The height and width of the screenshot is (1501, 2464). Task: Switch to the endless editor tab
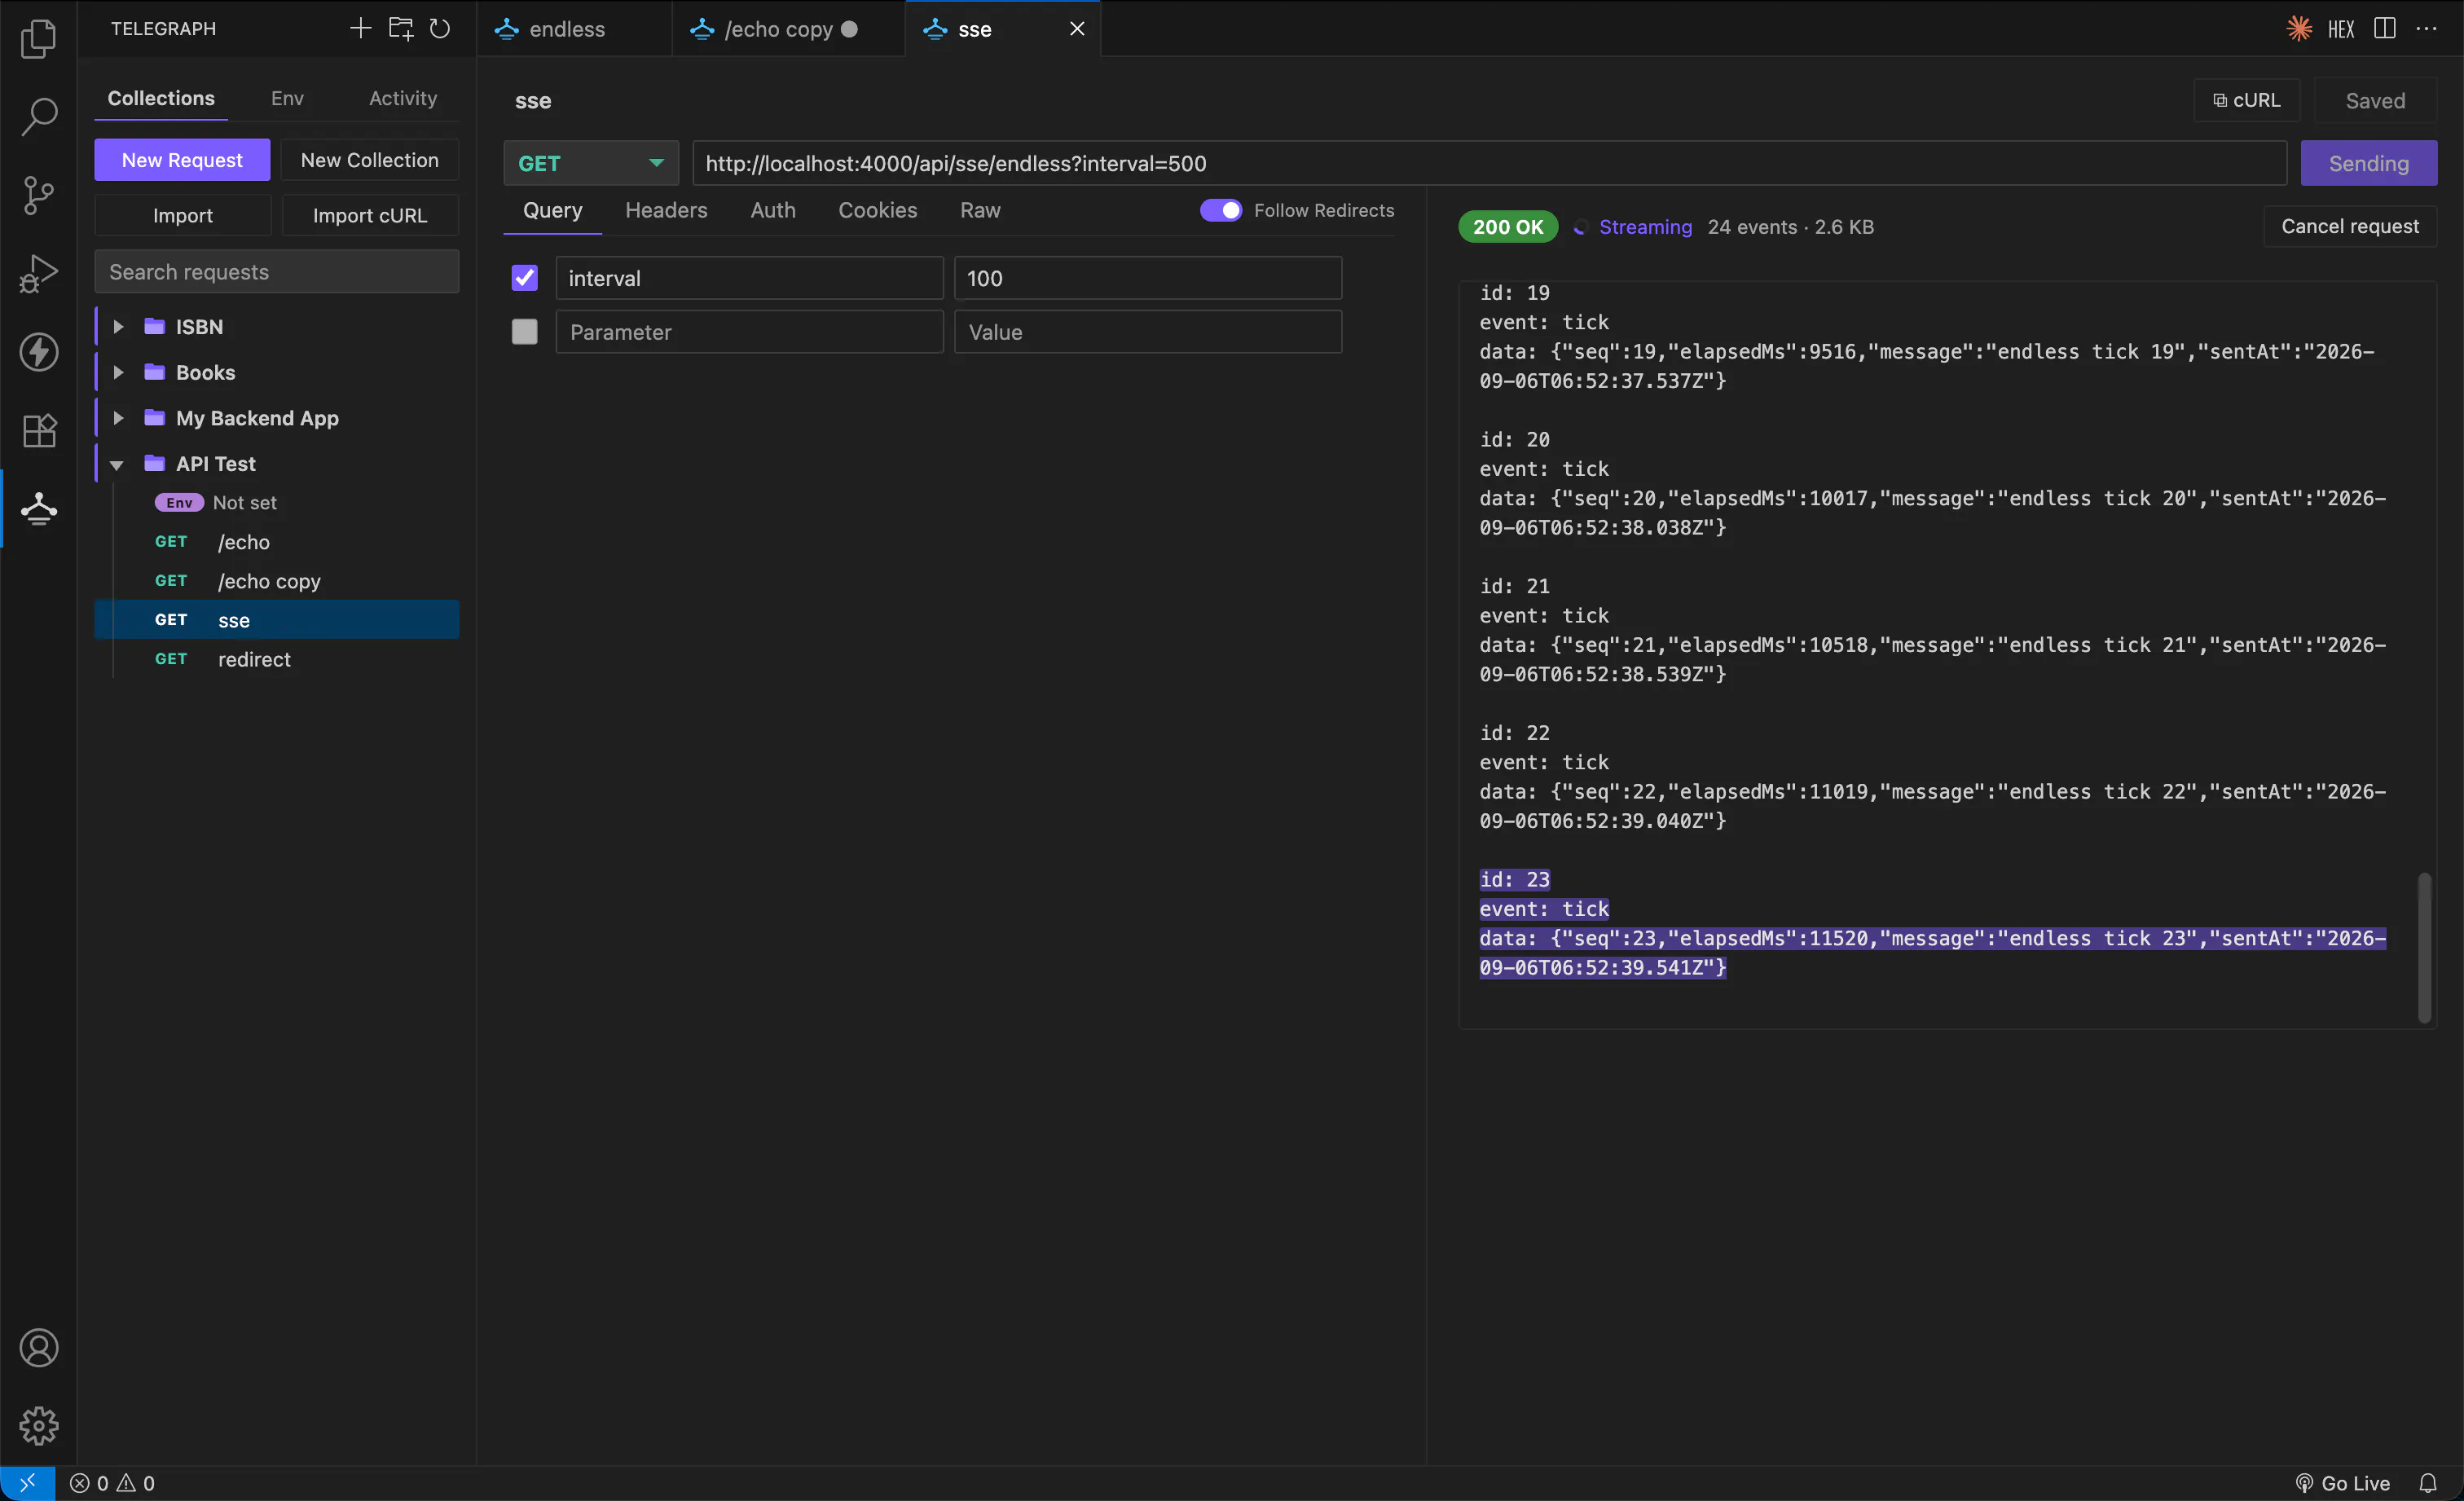[x=575, y=29]
